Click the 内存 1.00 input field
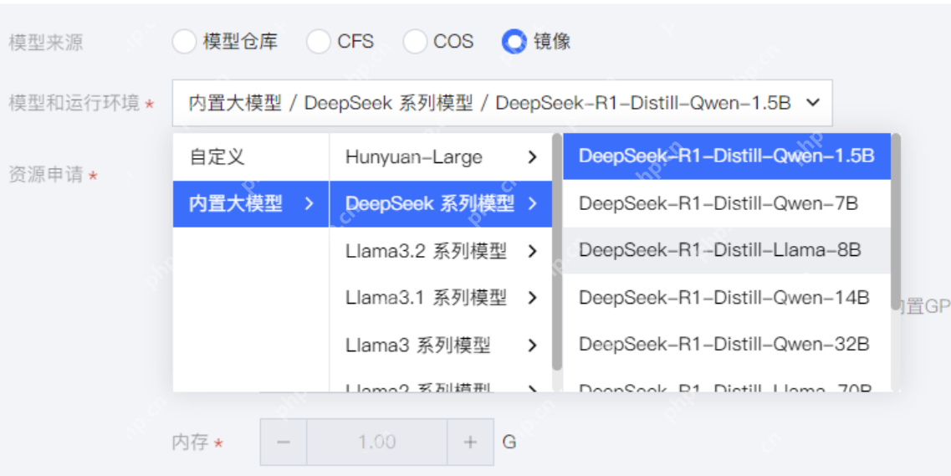Screen dimensions: 951x476 tap(376, 442)
